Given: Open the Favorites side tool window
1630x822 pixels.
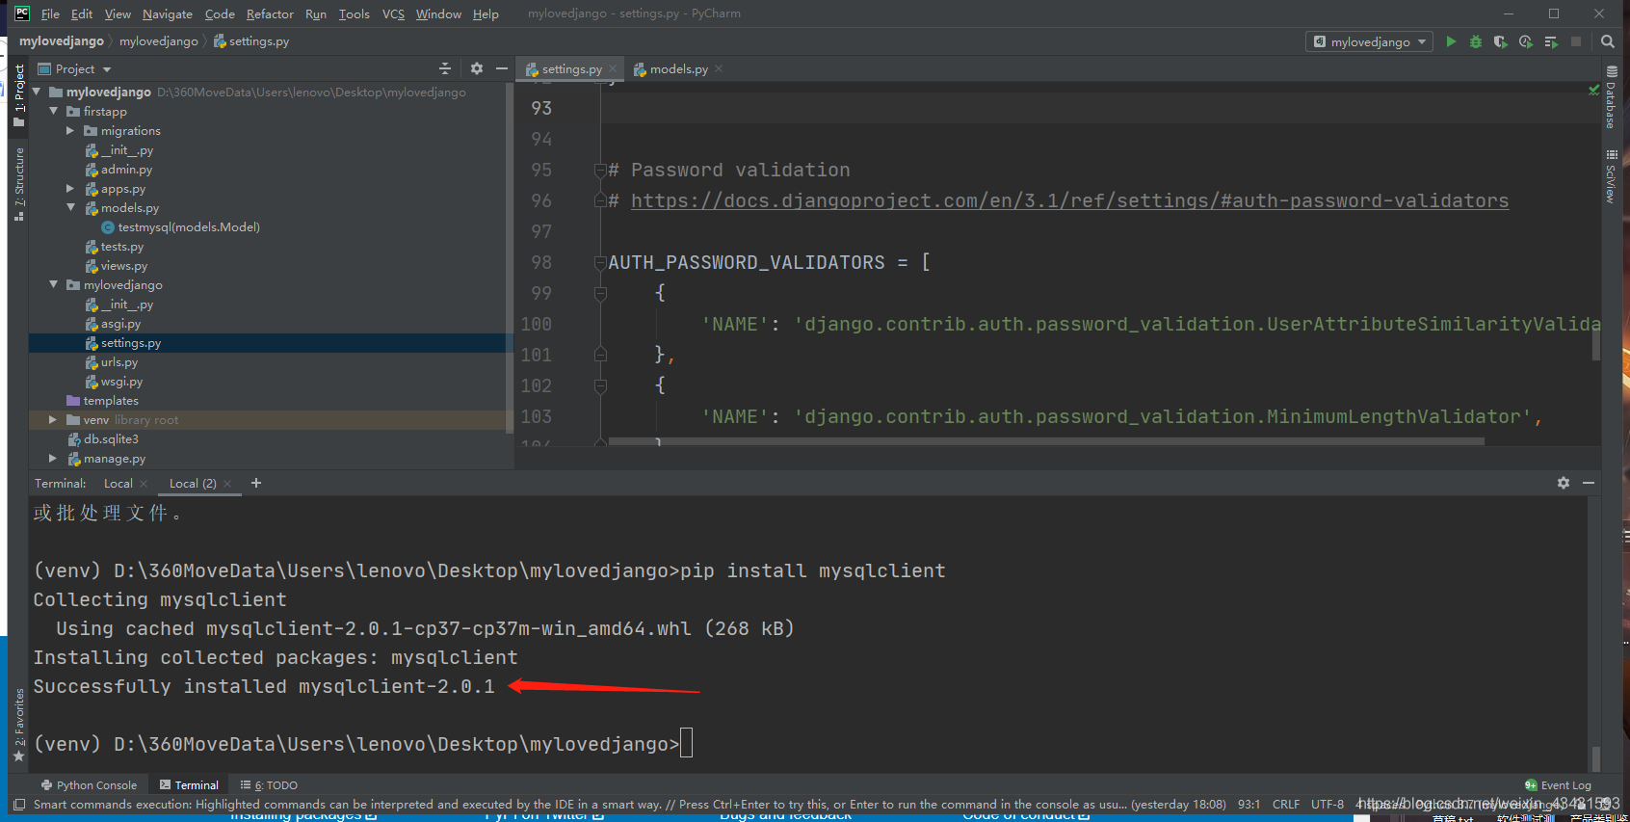Looking at the screenshot, I should click(18, 725).
